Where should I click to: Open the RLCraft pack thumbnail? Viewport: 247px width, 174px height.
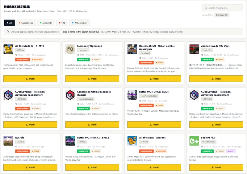pyautogui.click(x=8, y=141)
